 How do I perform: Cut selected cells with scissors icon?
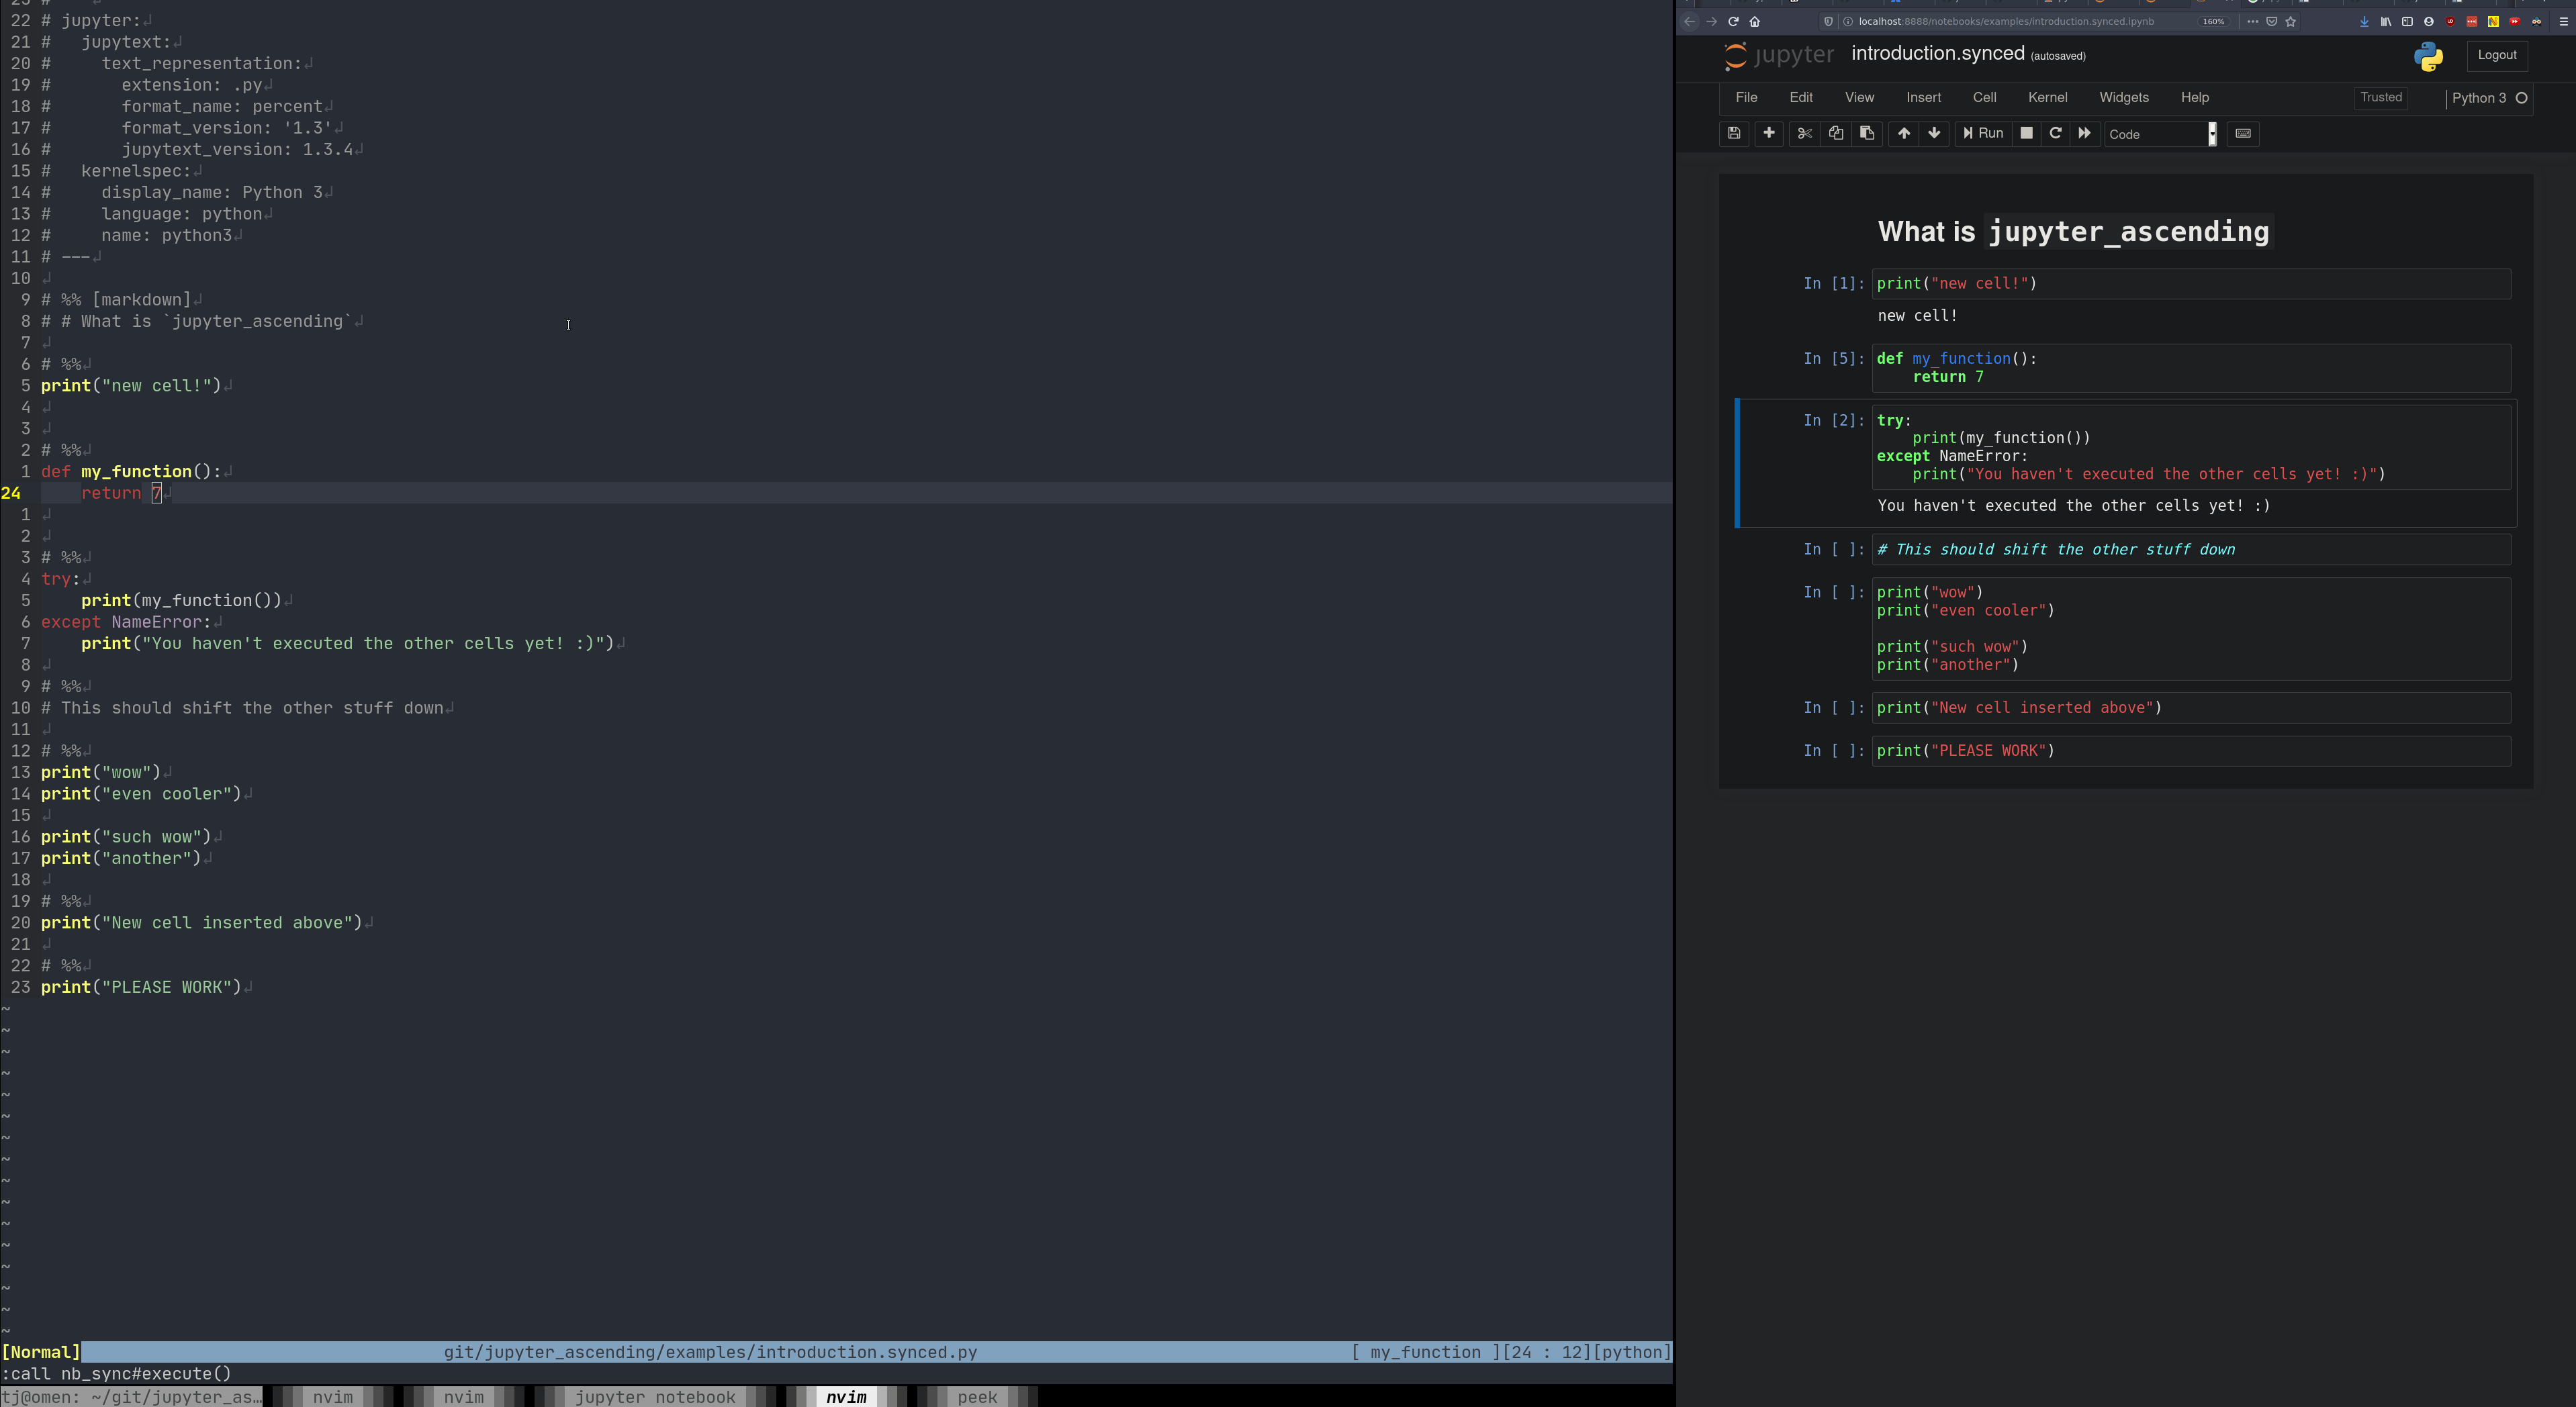[x=1804, y=133]
